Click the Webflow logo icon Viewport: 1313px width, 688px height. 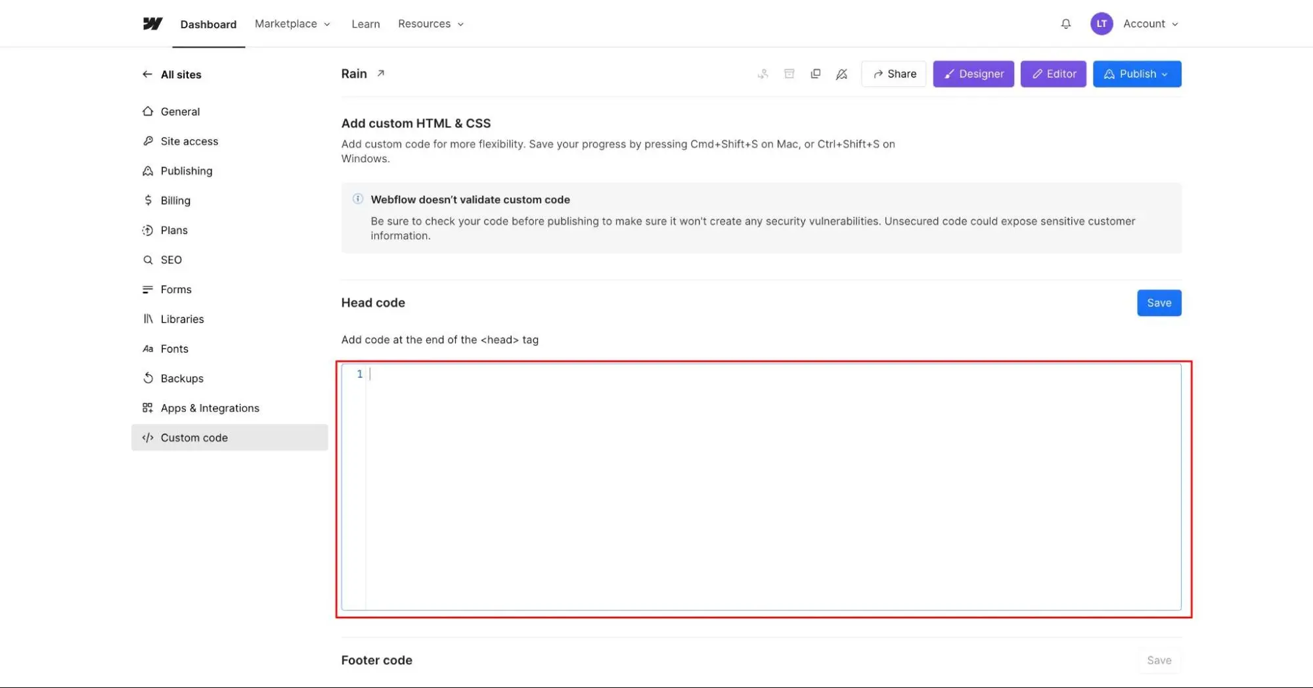[x=152, y=24]
